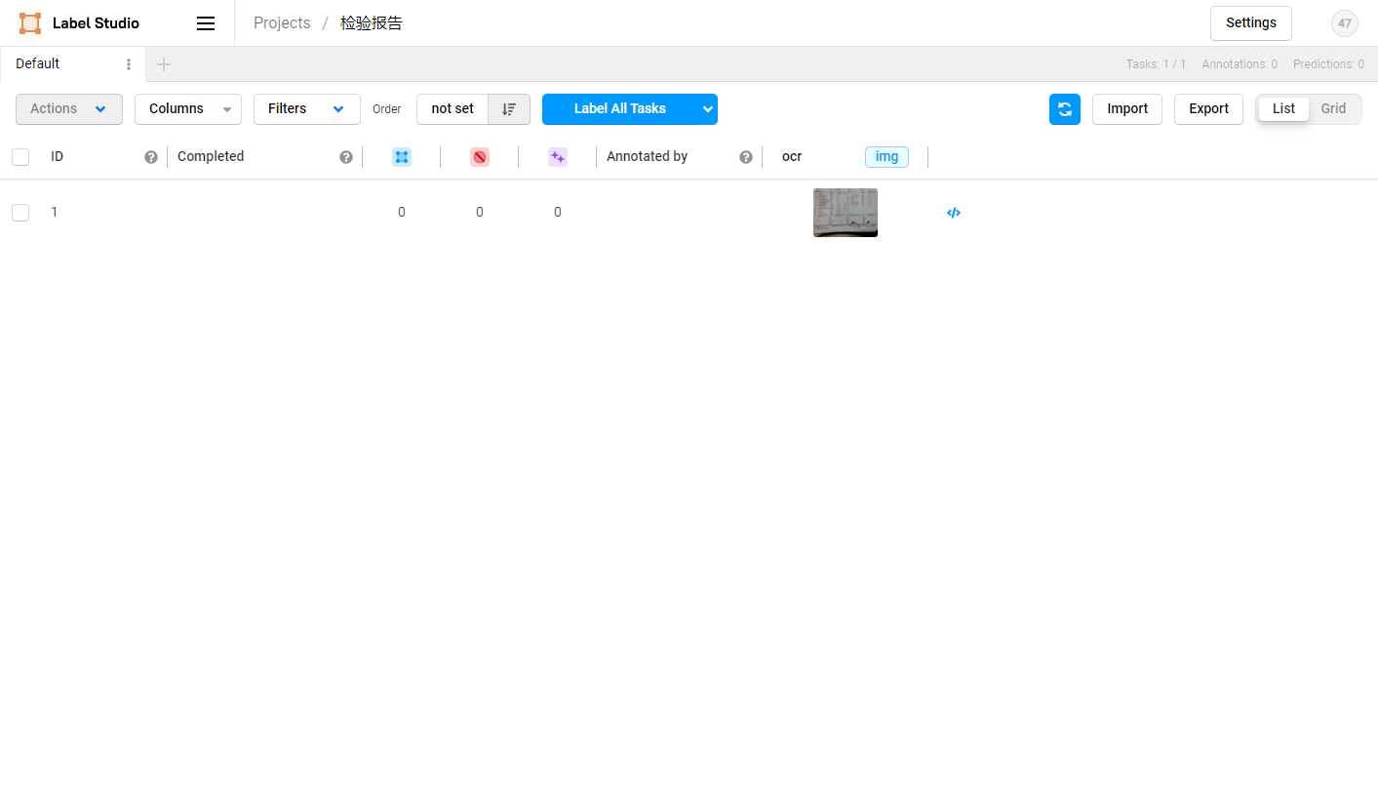Click the predictions column sparkle icon

click(558, 157)
